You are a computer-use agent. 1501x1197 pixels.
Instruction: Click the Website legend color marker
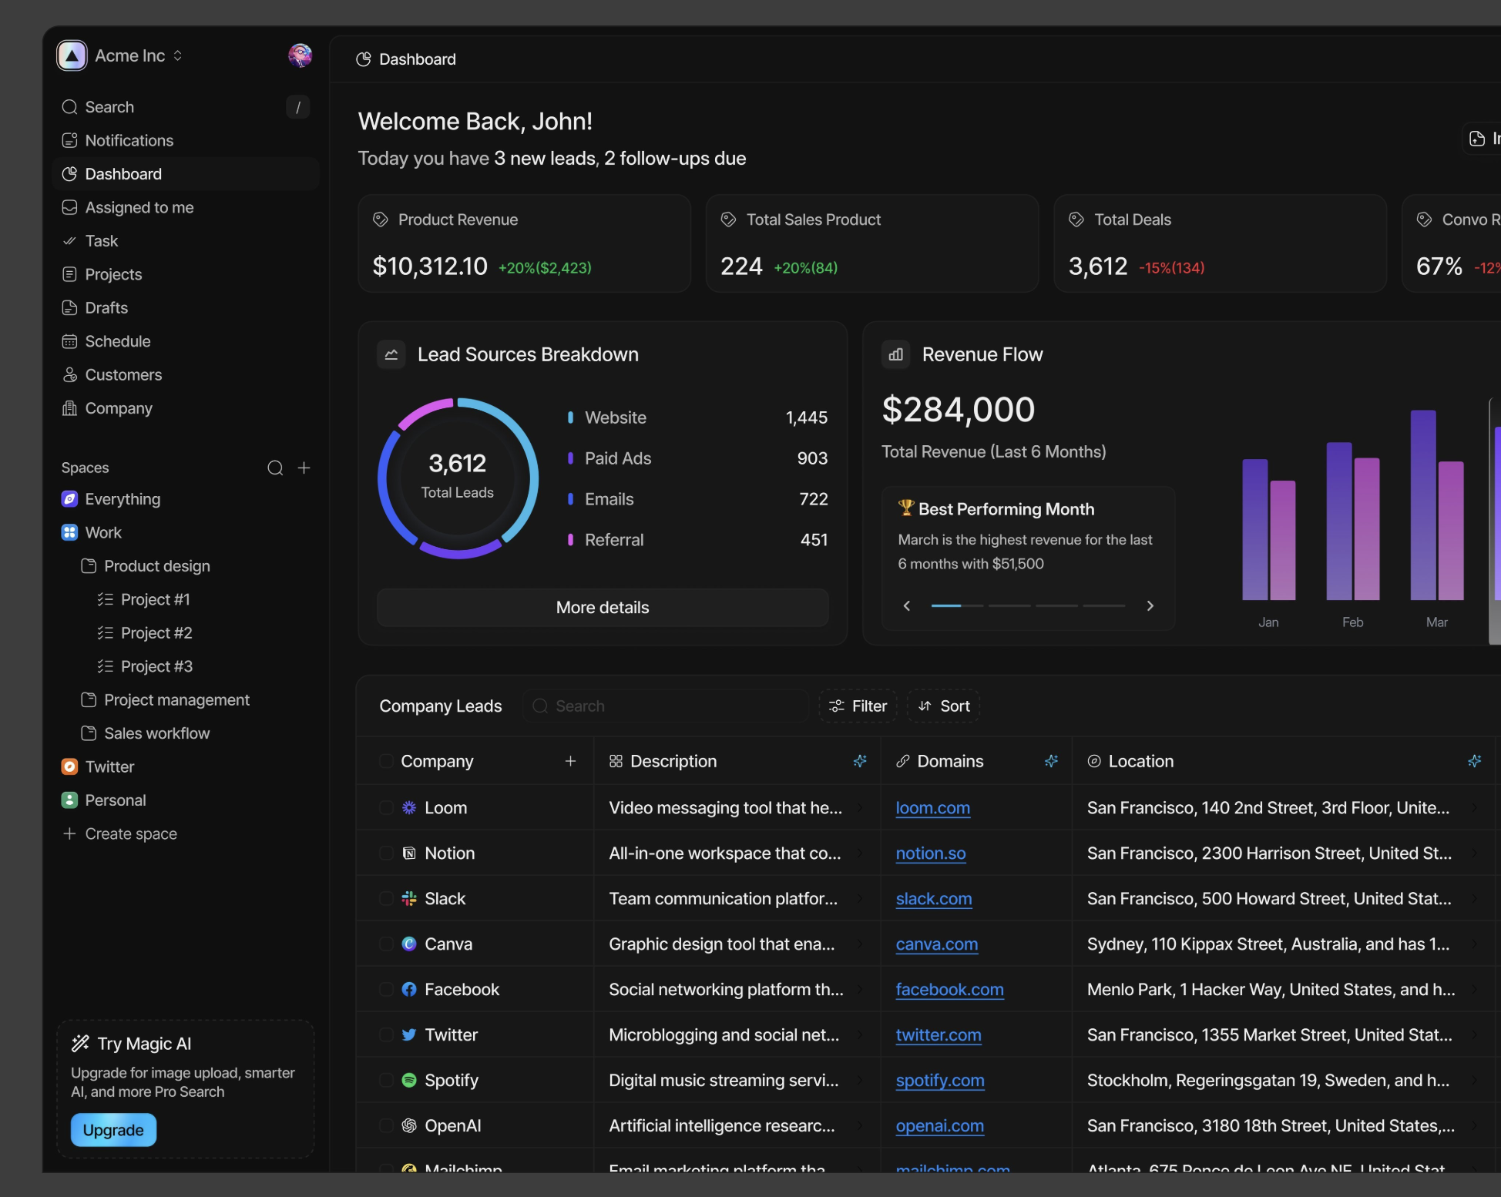click(x=570, y=417)
